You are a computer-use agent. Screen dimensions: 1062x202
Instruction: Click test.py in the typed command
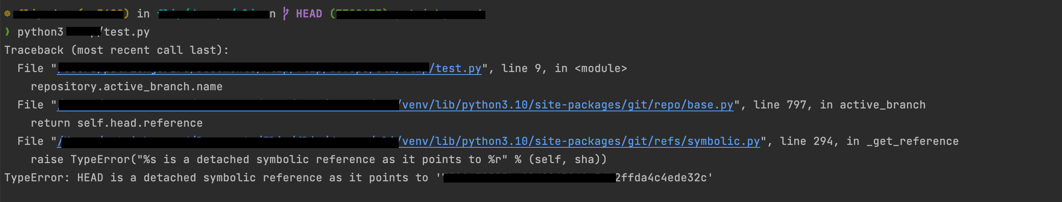(x=126, y=32)
